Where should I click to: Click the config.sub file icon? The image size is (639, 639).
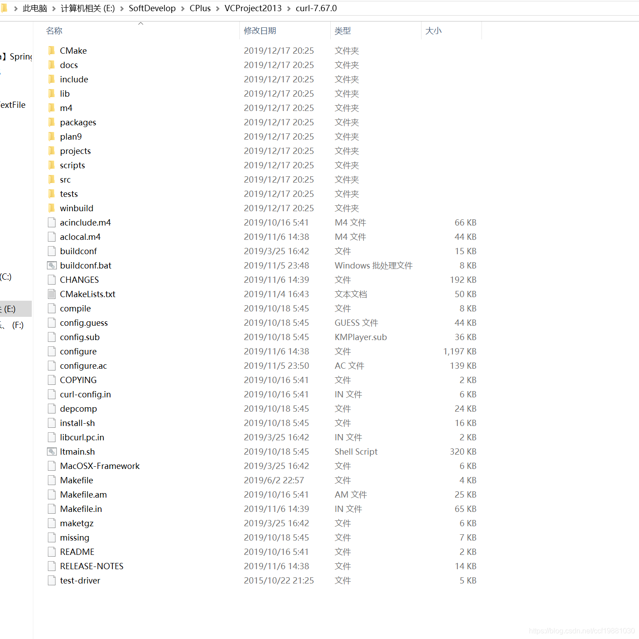point(52,337)
